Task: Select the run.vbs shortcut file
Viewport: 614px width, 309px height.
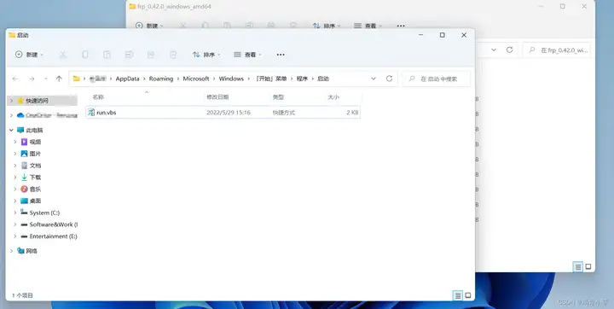Action: (223, 113)
